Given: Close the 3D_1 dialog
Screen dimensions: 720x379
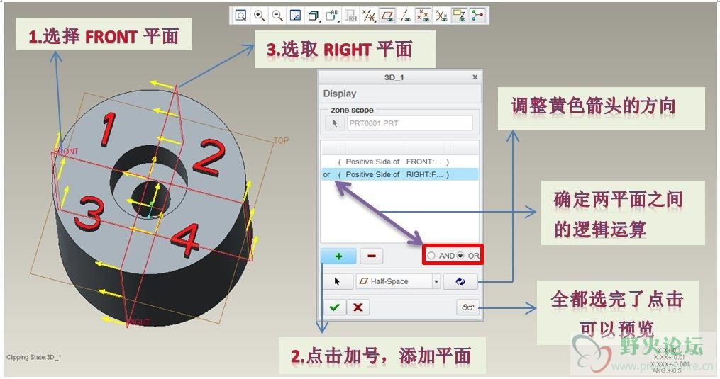Looking at the screenshot, I should [475, 77].
